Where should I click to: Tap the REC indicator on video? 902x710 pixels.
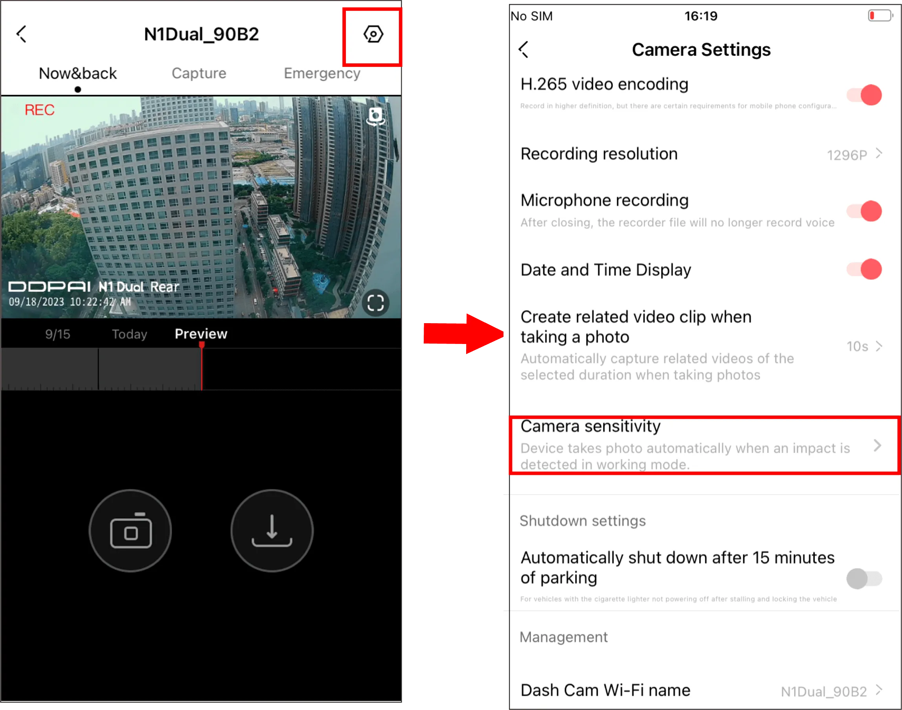pyautogui.click(x=39, y=110)
